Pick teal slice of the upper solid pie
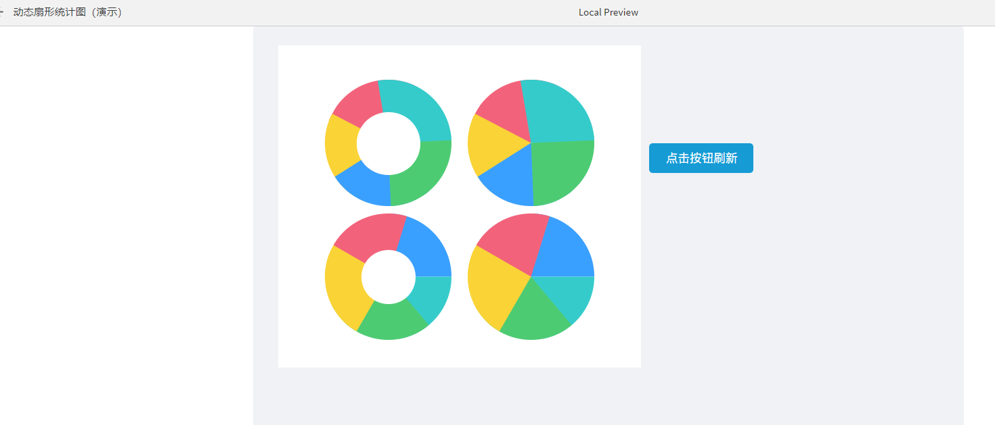This screenshot has width=995, height=425. pos(559,111)
